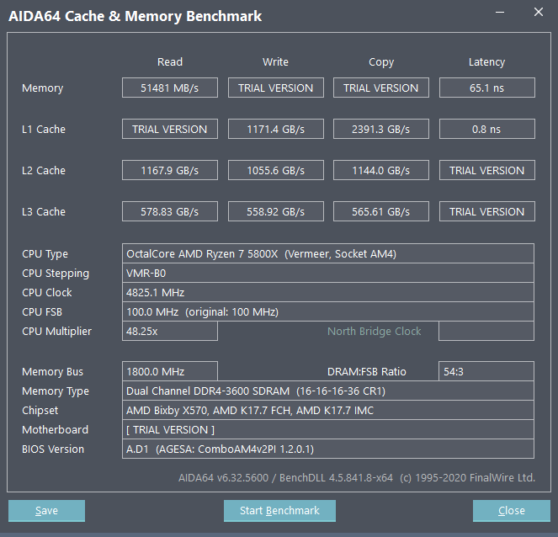Click the CPU Type information field
Screen dimensions: 558x537
tap(328, 253)
